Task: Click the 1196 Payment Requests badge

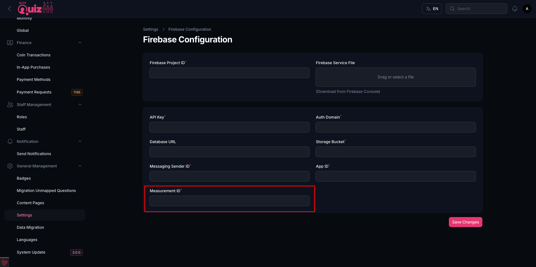Action: tap(77, 92)
